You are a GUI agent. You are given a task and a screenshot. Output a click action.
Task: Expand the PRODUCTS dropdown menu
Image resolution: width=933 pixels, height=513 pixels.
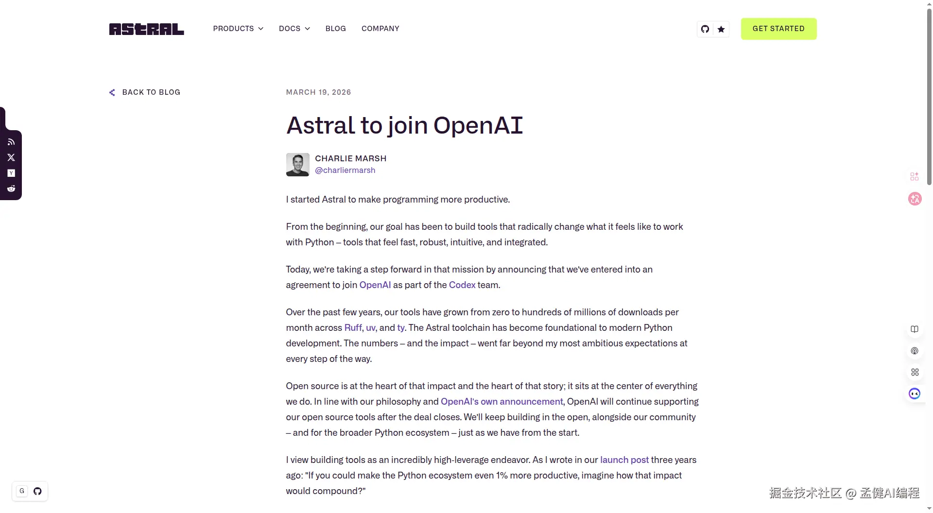(238, 29)
